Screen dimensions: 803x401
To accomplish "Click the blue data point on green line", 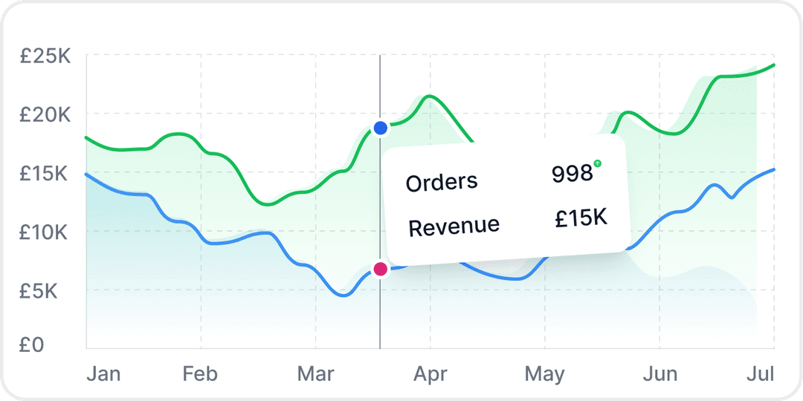I will pos(381,128).
